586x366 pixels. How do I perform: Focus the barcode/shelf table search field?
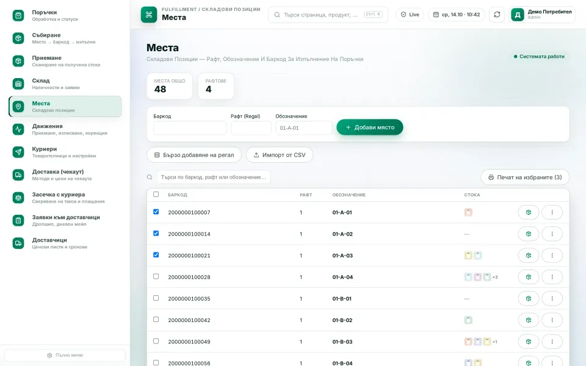[214, 177]
